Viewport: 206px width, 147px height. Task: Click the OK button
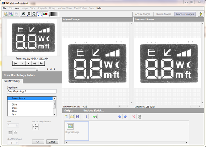pyautogui.click(x=38, y=142)
